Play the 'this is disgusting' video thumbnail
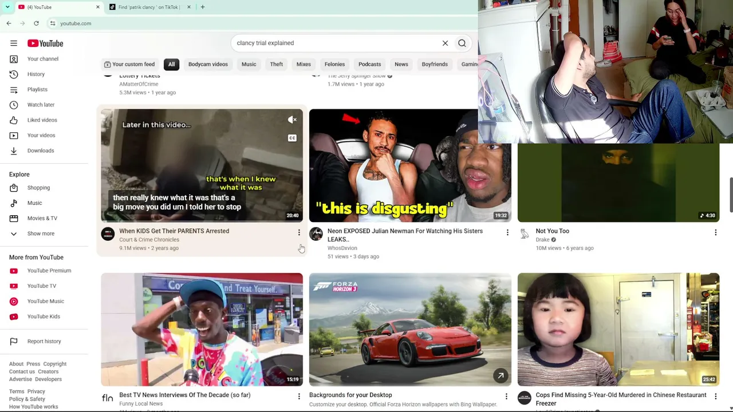The image size is (733, 412). click(410, 165)
